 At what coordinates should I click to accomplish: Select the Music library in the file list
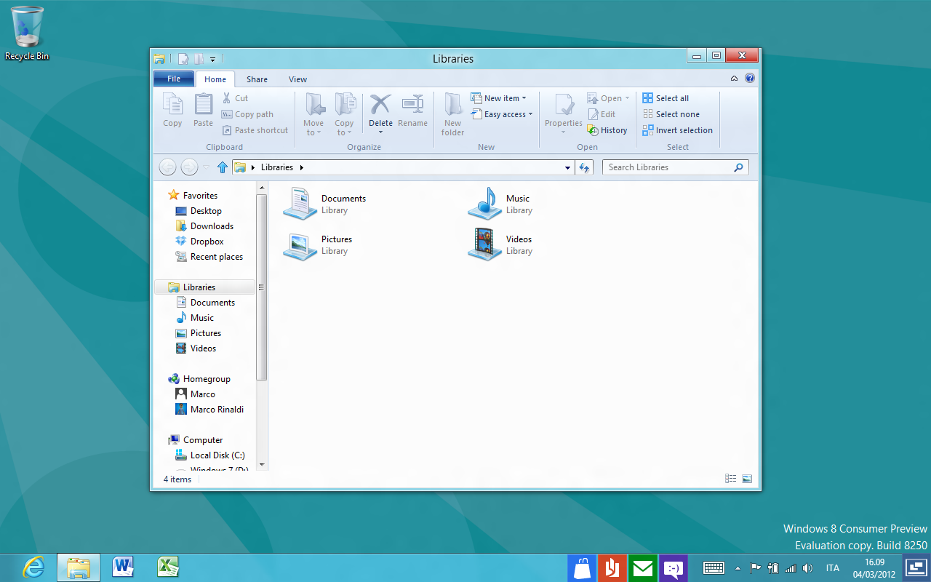[x=500, y=203]
